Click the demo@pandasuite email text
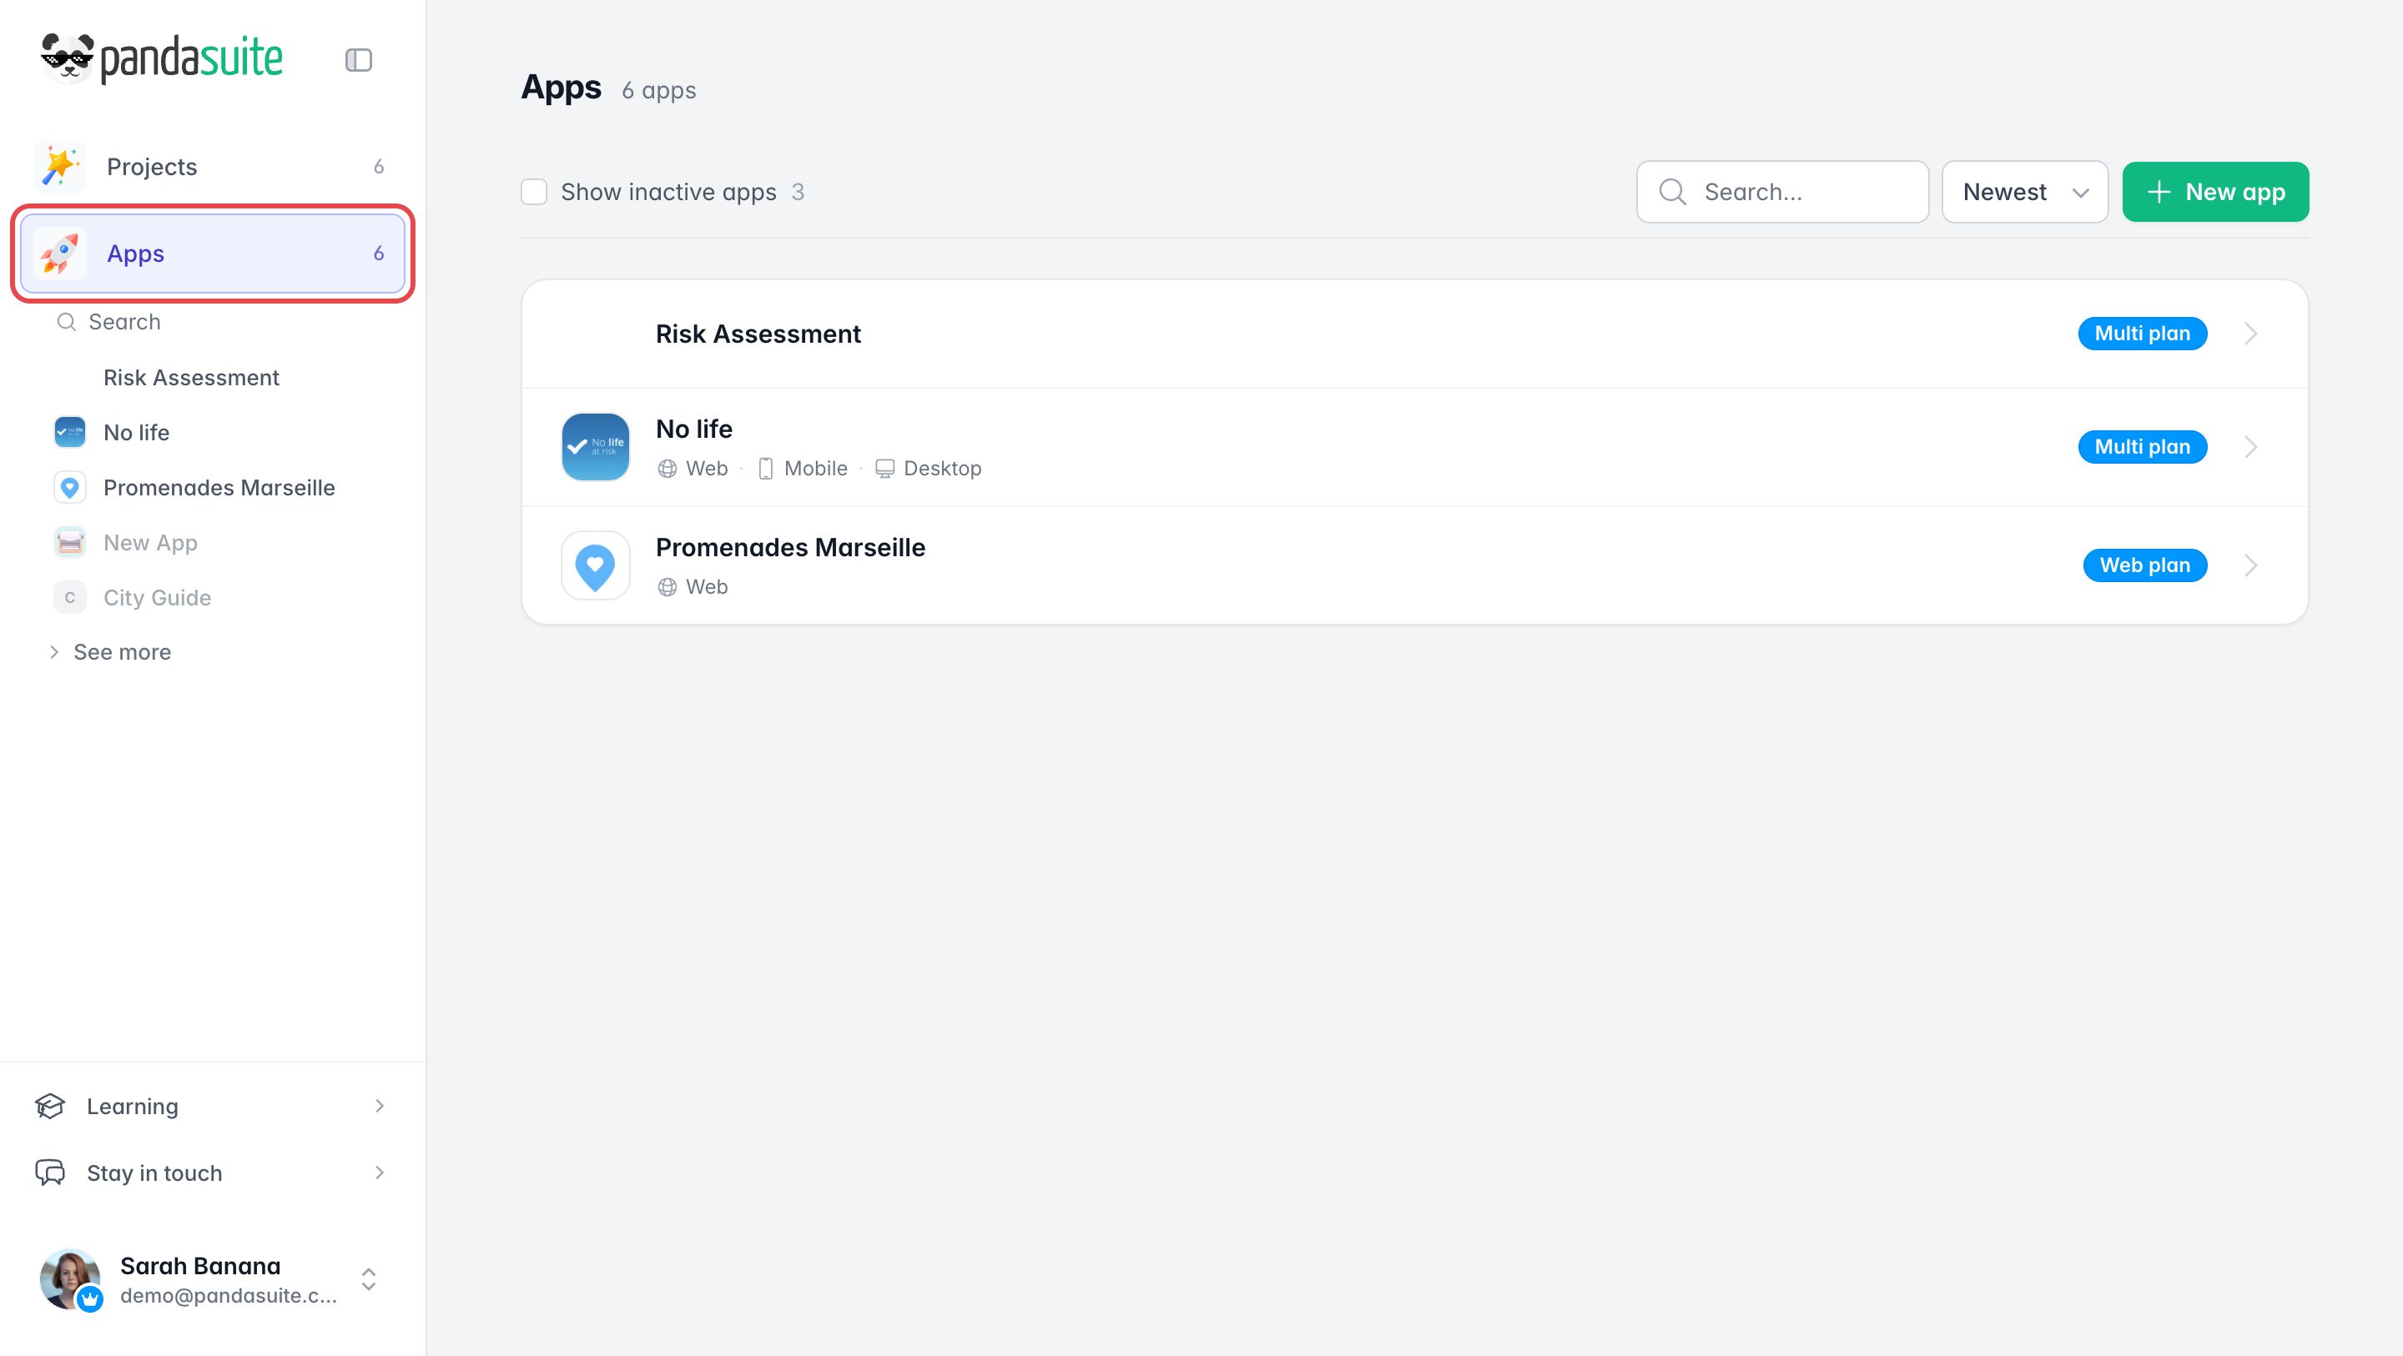This screenshot has height=1356, width=2403. pyautogui.click(x=229, y=1296)
